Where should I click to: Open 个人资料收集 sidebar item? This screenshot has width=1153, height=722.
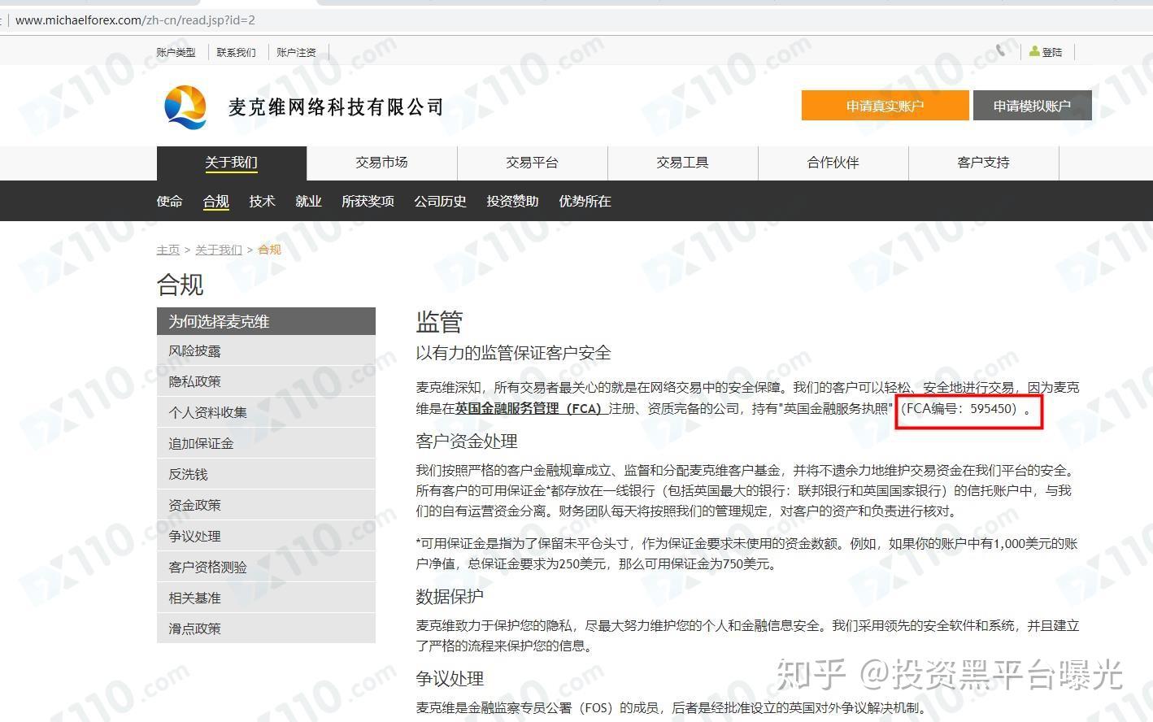click(266, 412)
